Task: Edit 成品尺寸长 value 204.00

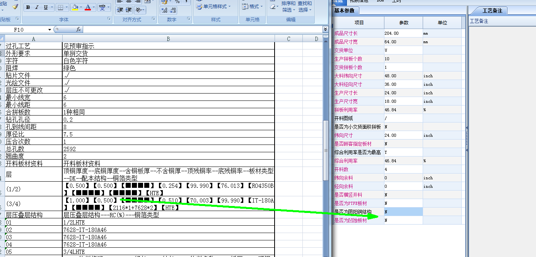Action: pos(403,33)
